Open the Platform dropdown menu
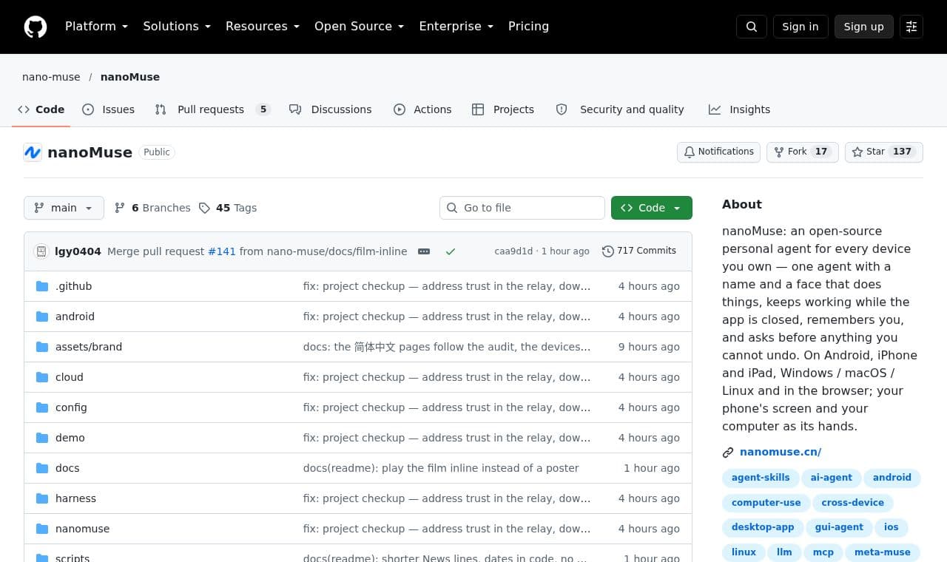The width and height of the screenshot is (947, 562). coord(96,27)
